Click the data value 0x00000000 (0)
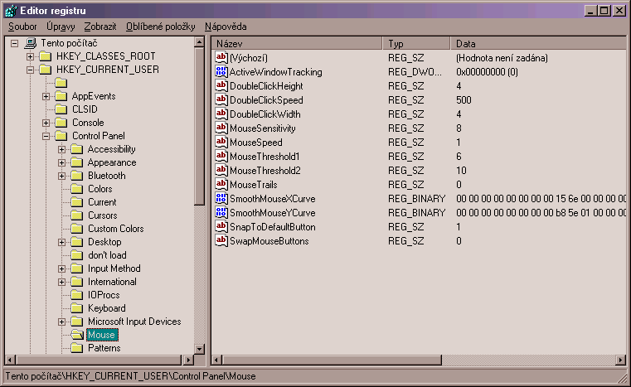 click(487, 71)
